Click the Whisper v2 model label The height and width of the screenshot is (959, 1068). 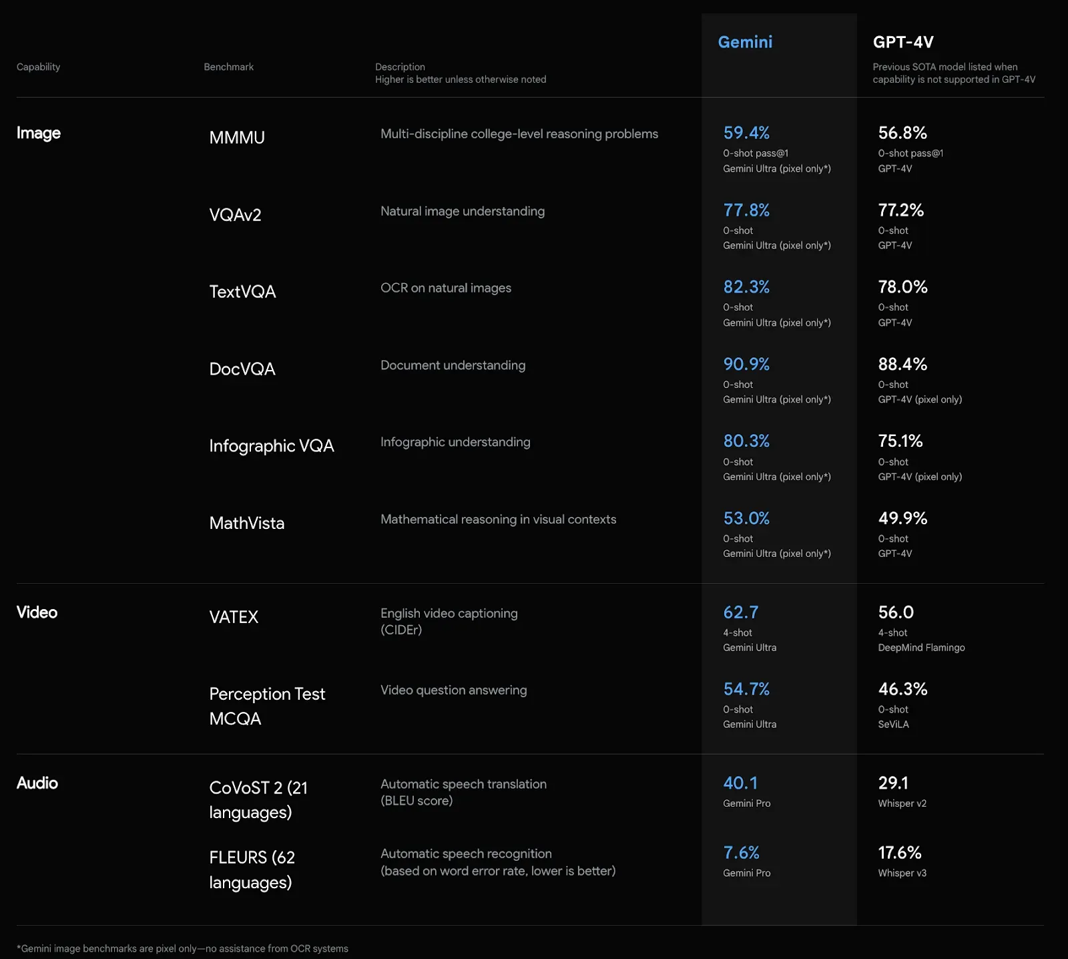[902, 803]
